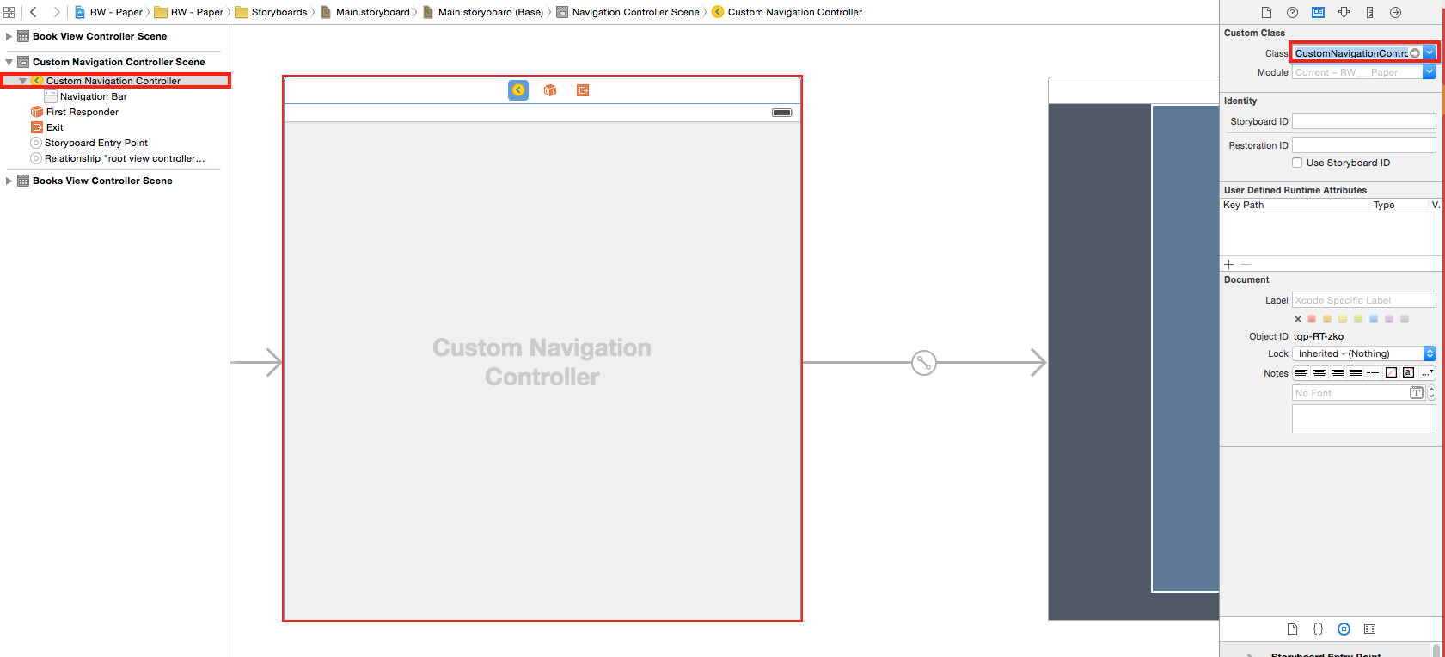
Task: Select Storyboard Entry Point in outline
Action: click(95, 143)
